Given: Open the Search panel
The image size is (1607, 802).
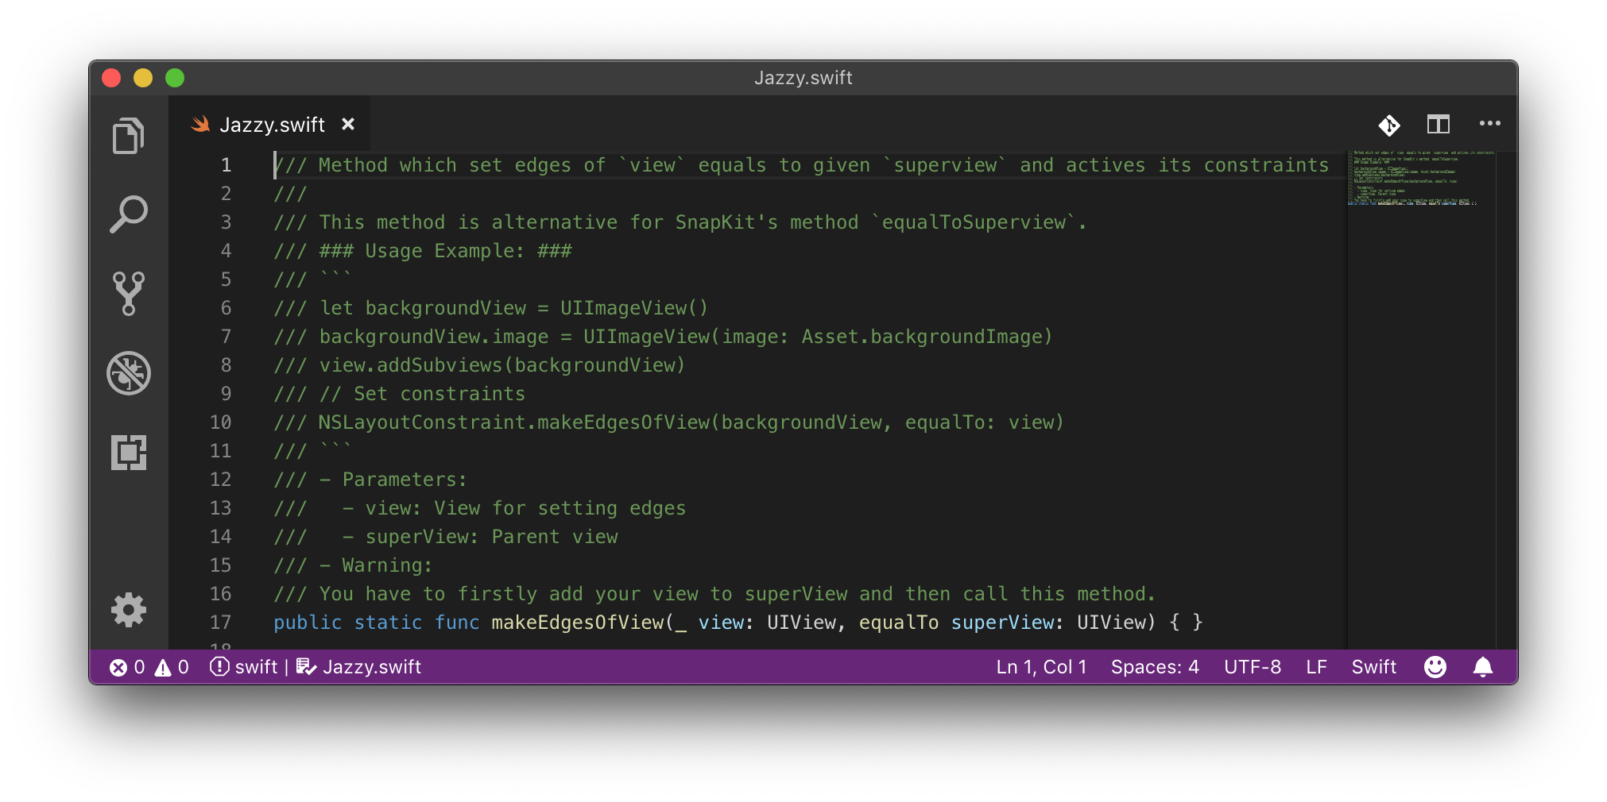Looking at the screenshot, I should [x=128, y=214].
